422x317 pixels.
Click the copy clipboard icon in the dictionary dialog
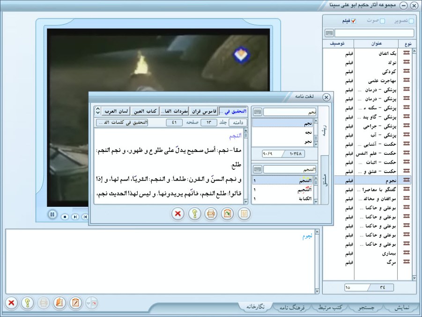tap(228, 214)
